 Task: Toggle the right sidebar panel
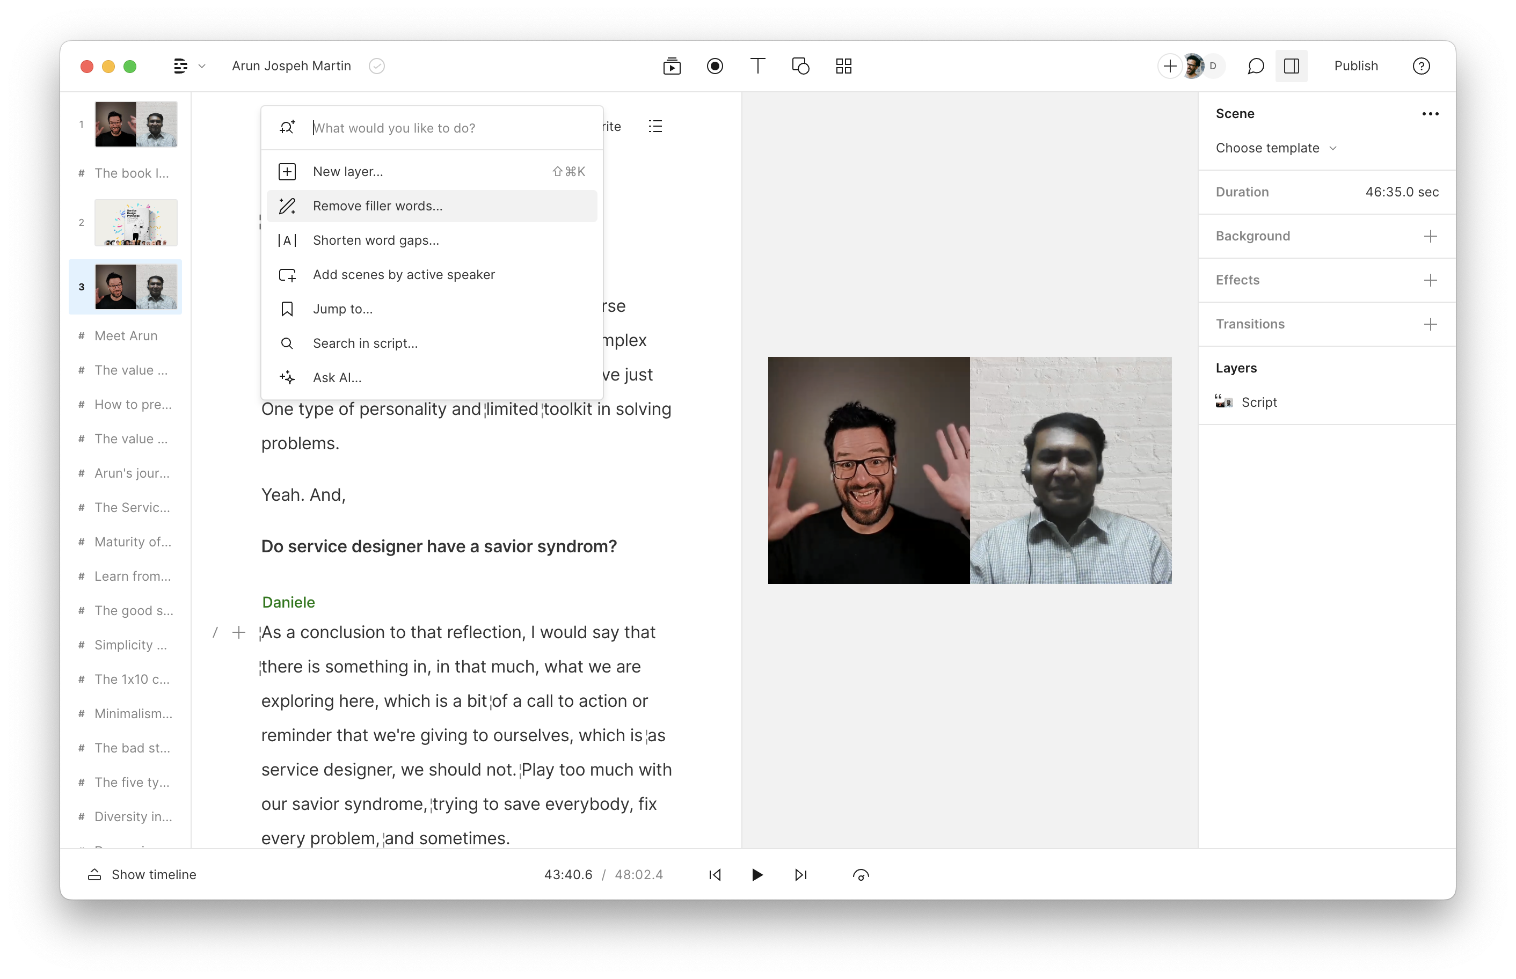tap(1291, 66)
